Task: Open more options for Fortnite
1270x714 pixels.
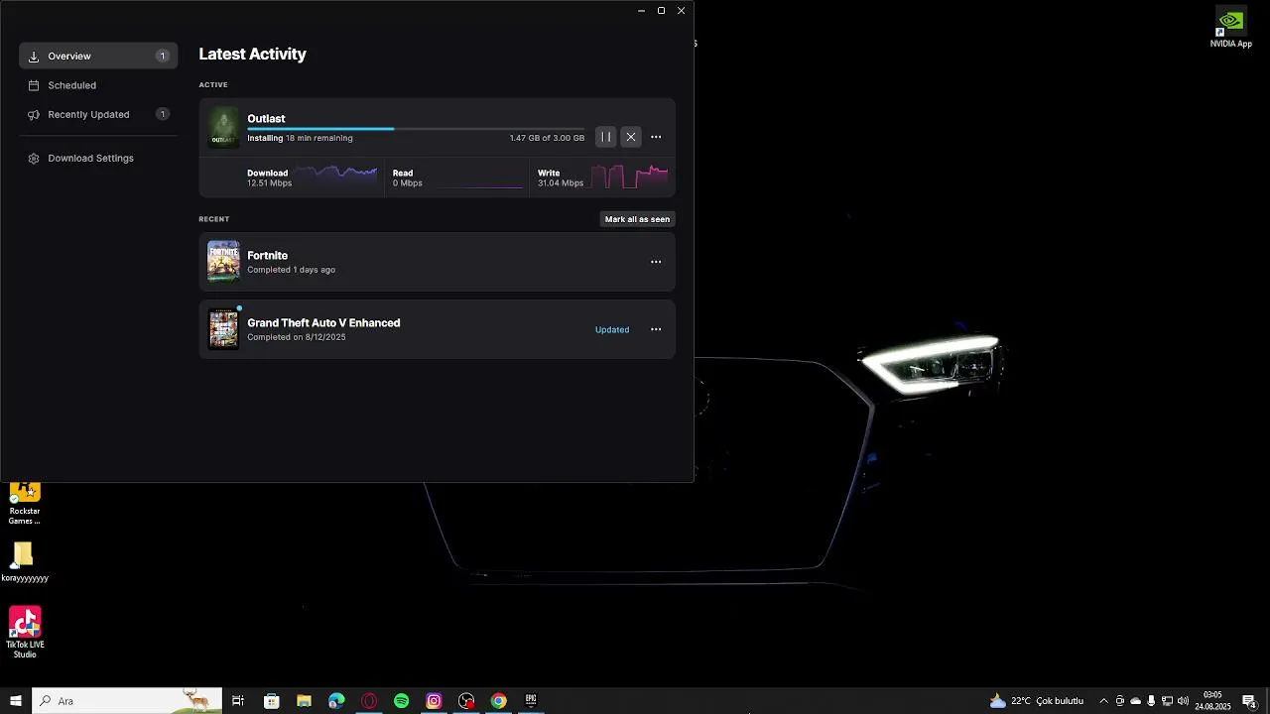Action: click(x=656, y=262)
